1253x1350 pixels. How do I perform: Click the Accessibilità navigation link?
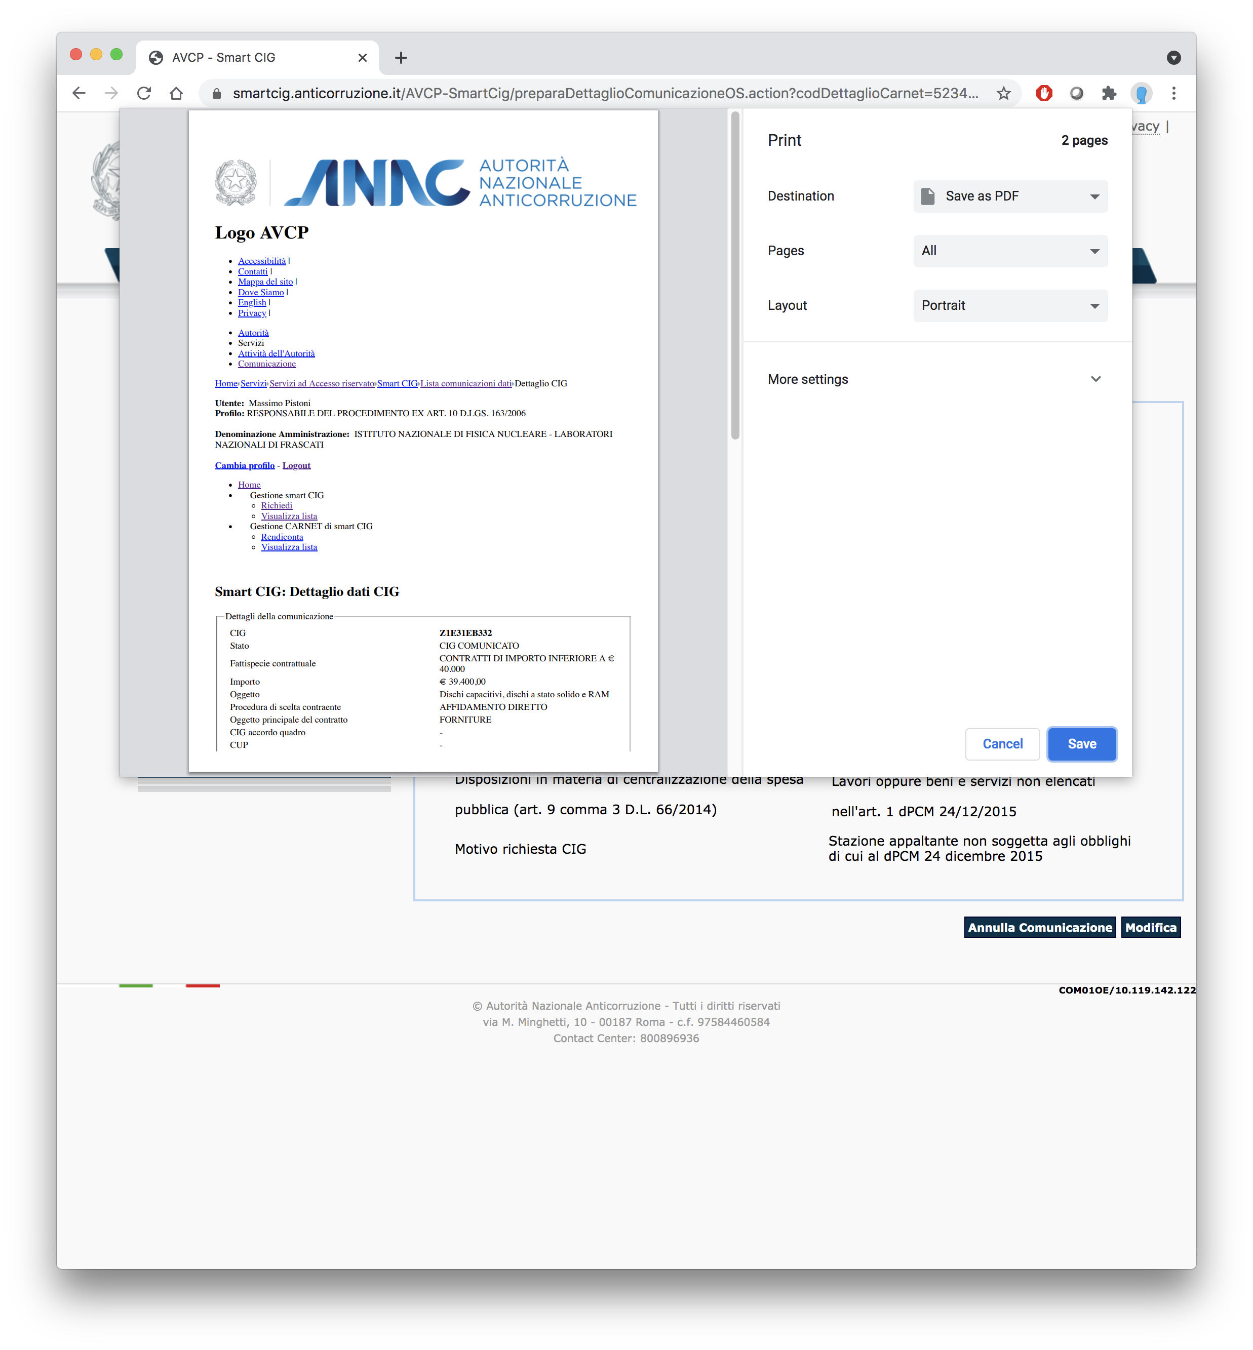tap(260, 260)
